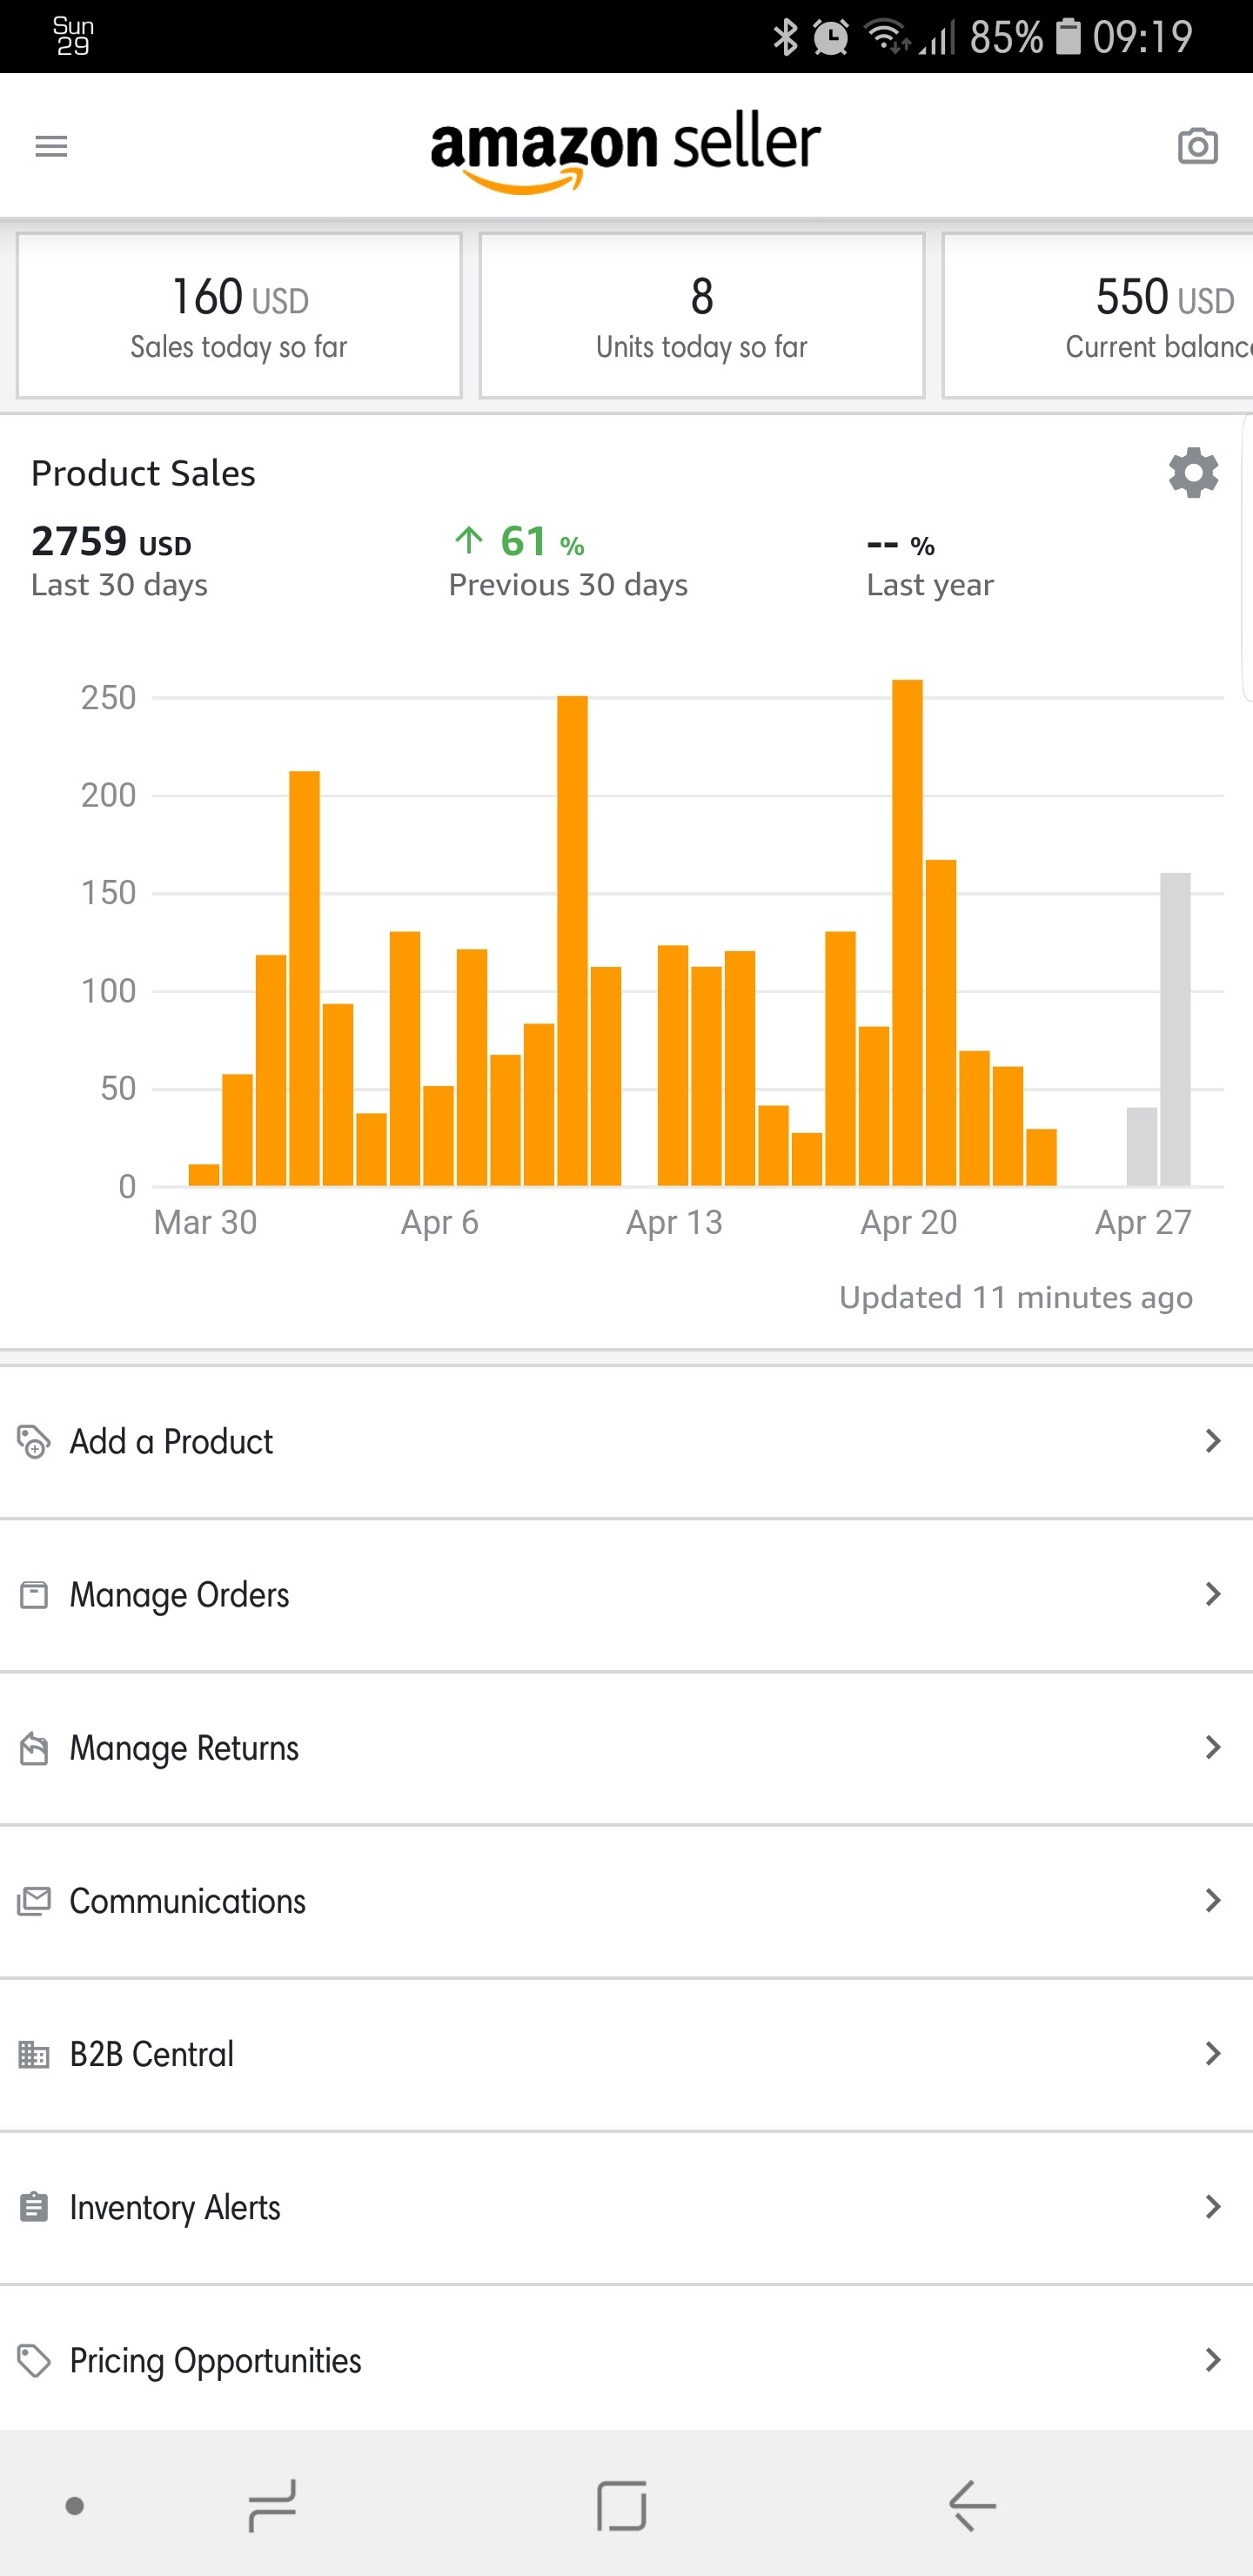Expand the B2B Central chevron

tap(1213, 2053)
